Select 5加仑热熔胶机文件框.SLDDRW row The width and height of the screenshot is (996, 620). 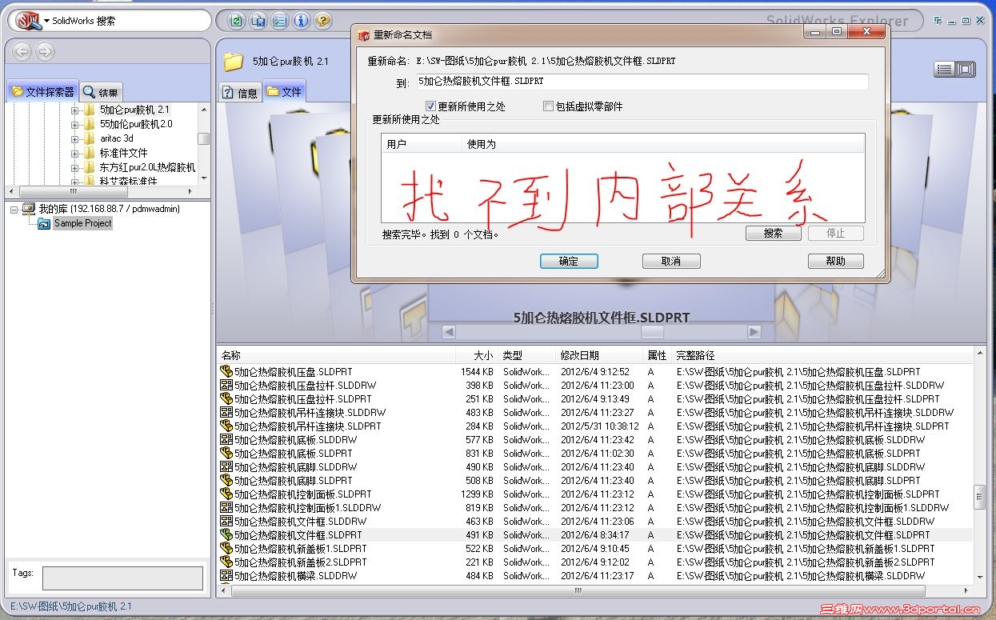(596, 522)
